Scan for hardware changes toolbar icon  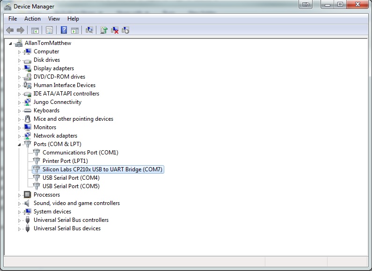[x=89, y=30]
